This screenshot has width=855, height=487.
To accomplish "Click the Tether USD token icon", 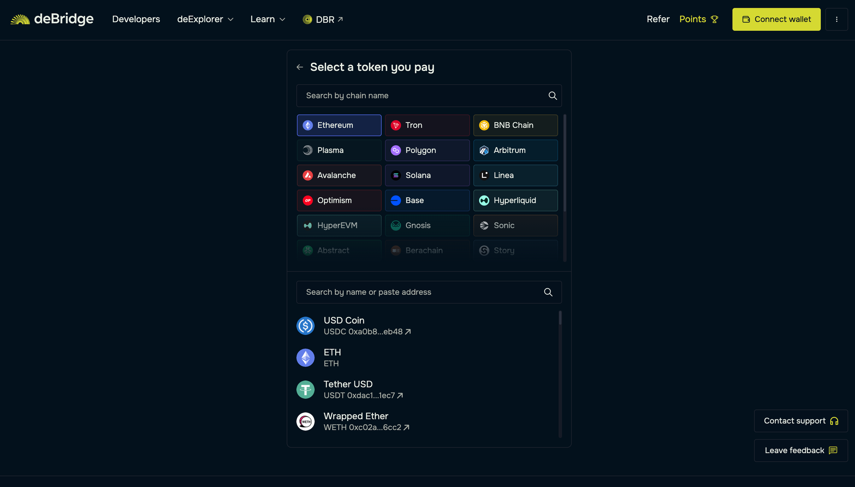I will tap(305, 389).
